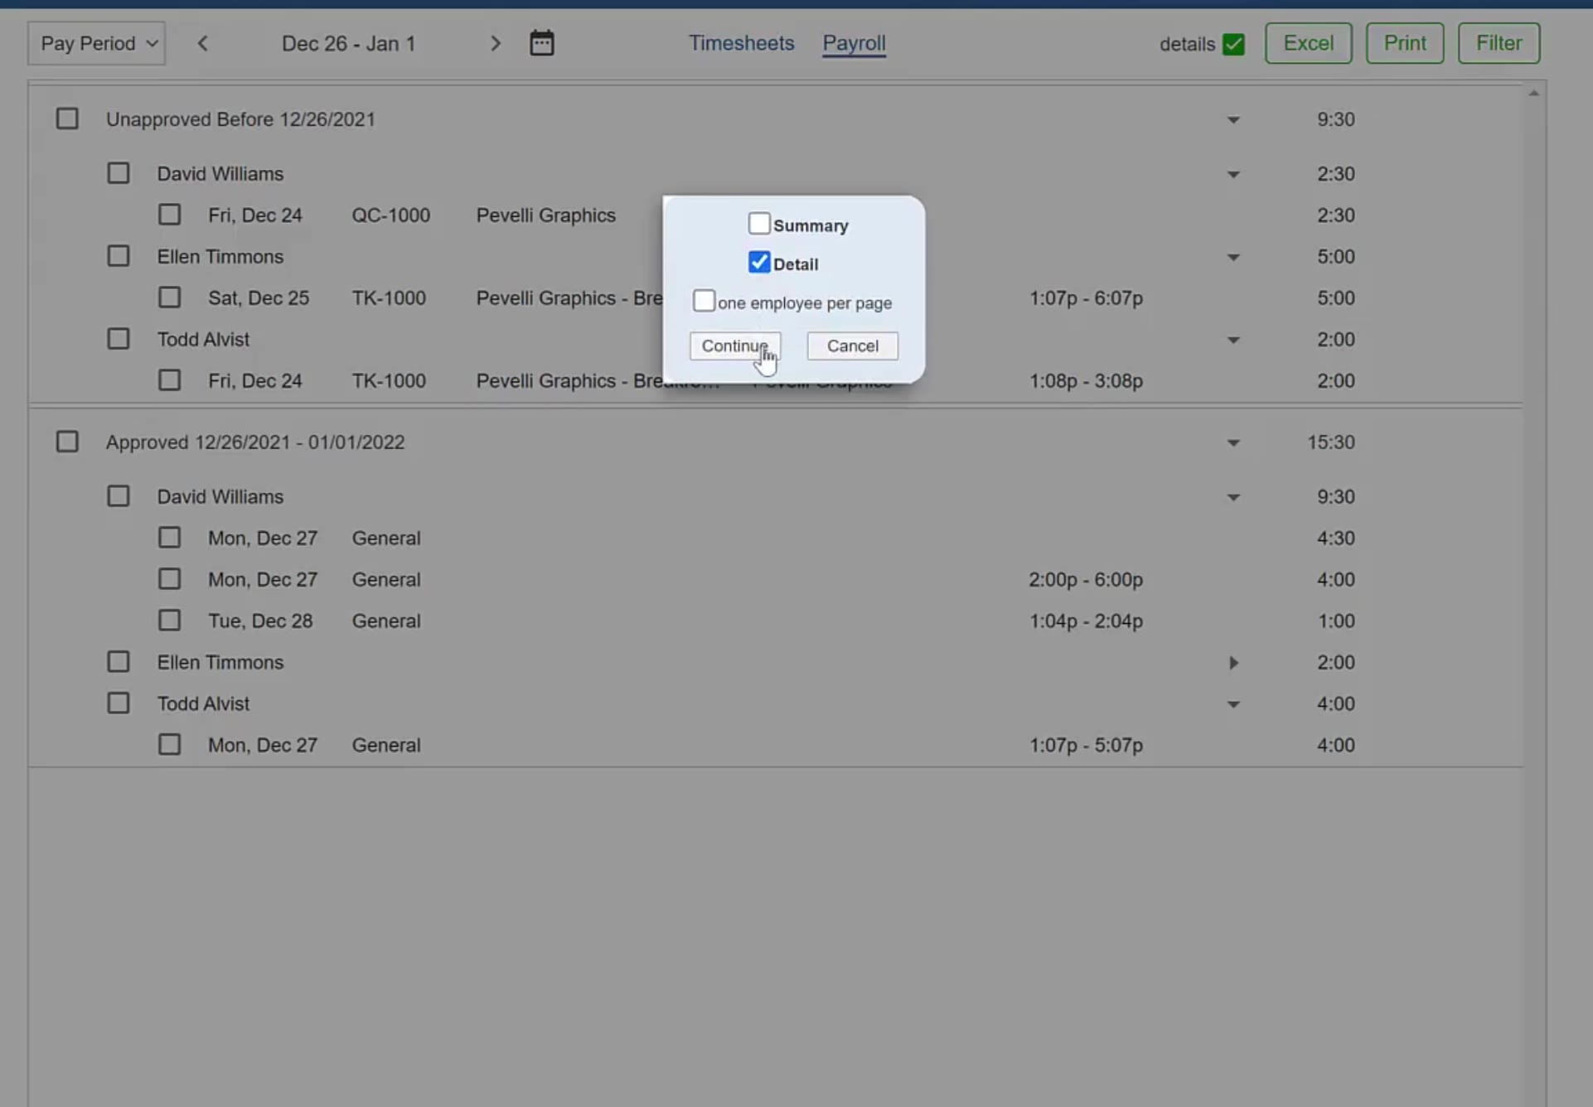Switch to the Timesheets tab

pyautogui.click(x=741, y=43)
